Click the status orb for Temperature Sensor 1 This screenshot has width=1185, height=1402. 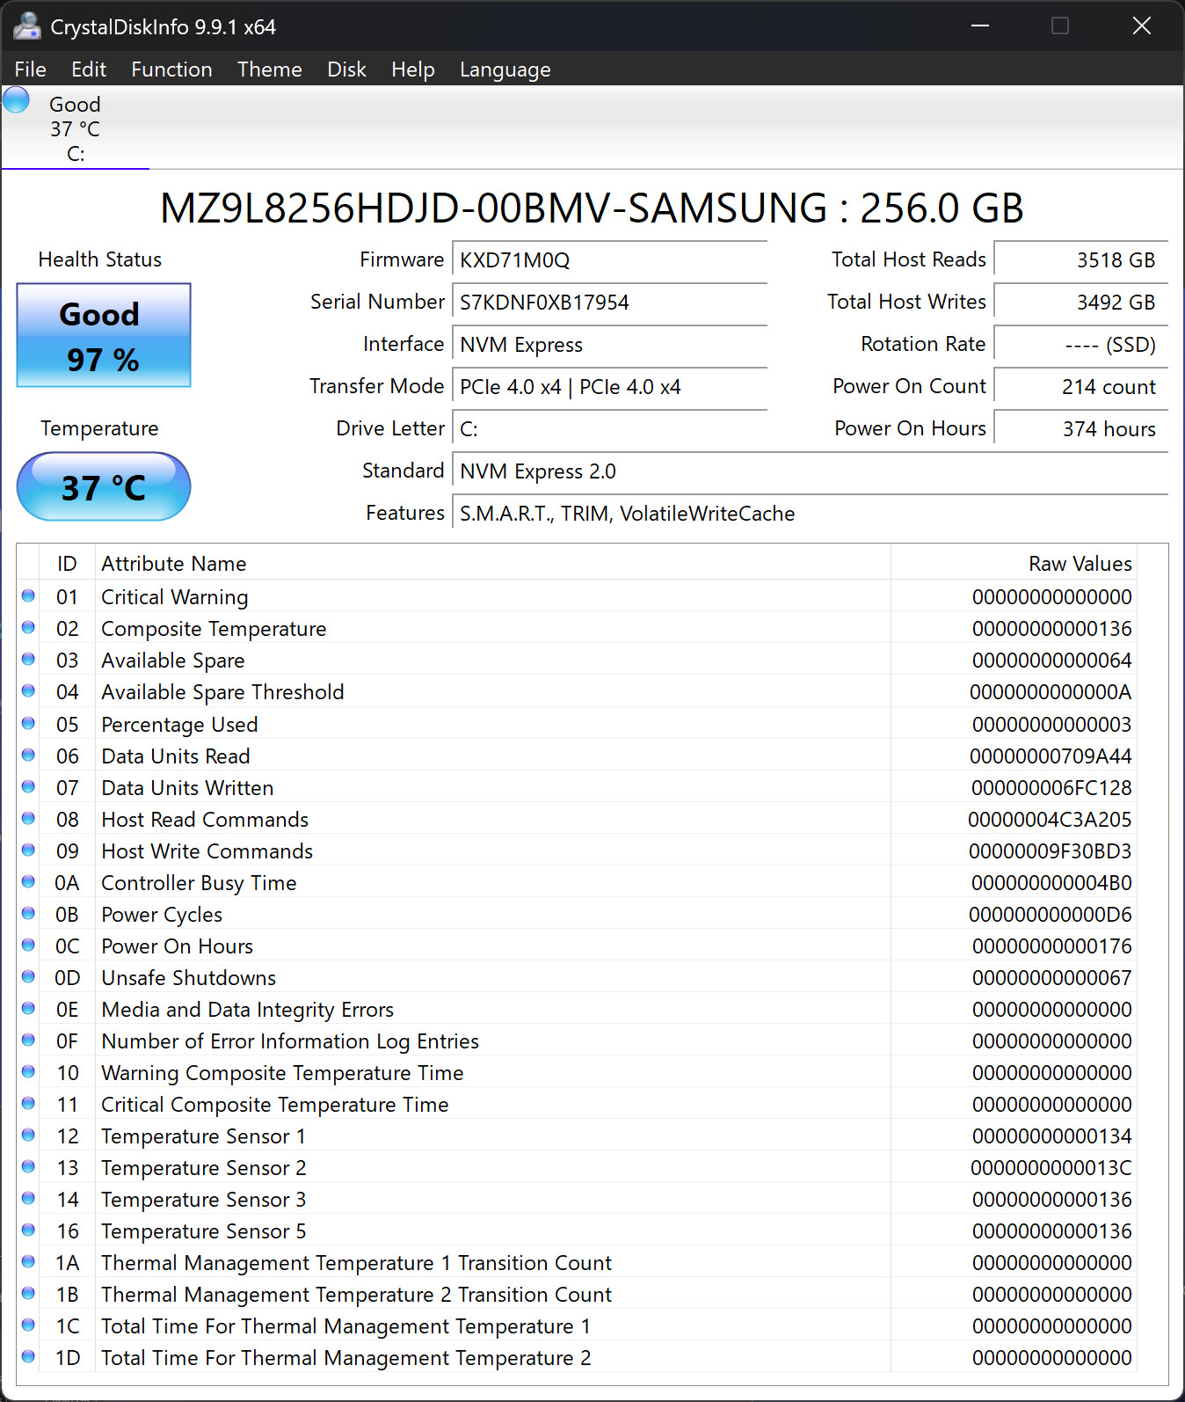[x=28, y=1135]
